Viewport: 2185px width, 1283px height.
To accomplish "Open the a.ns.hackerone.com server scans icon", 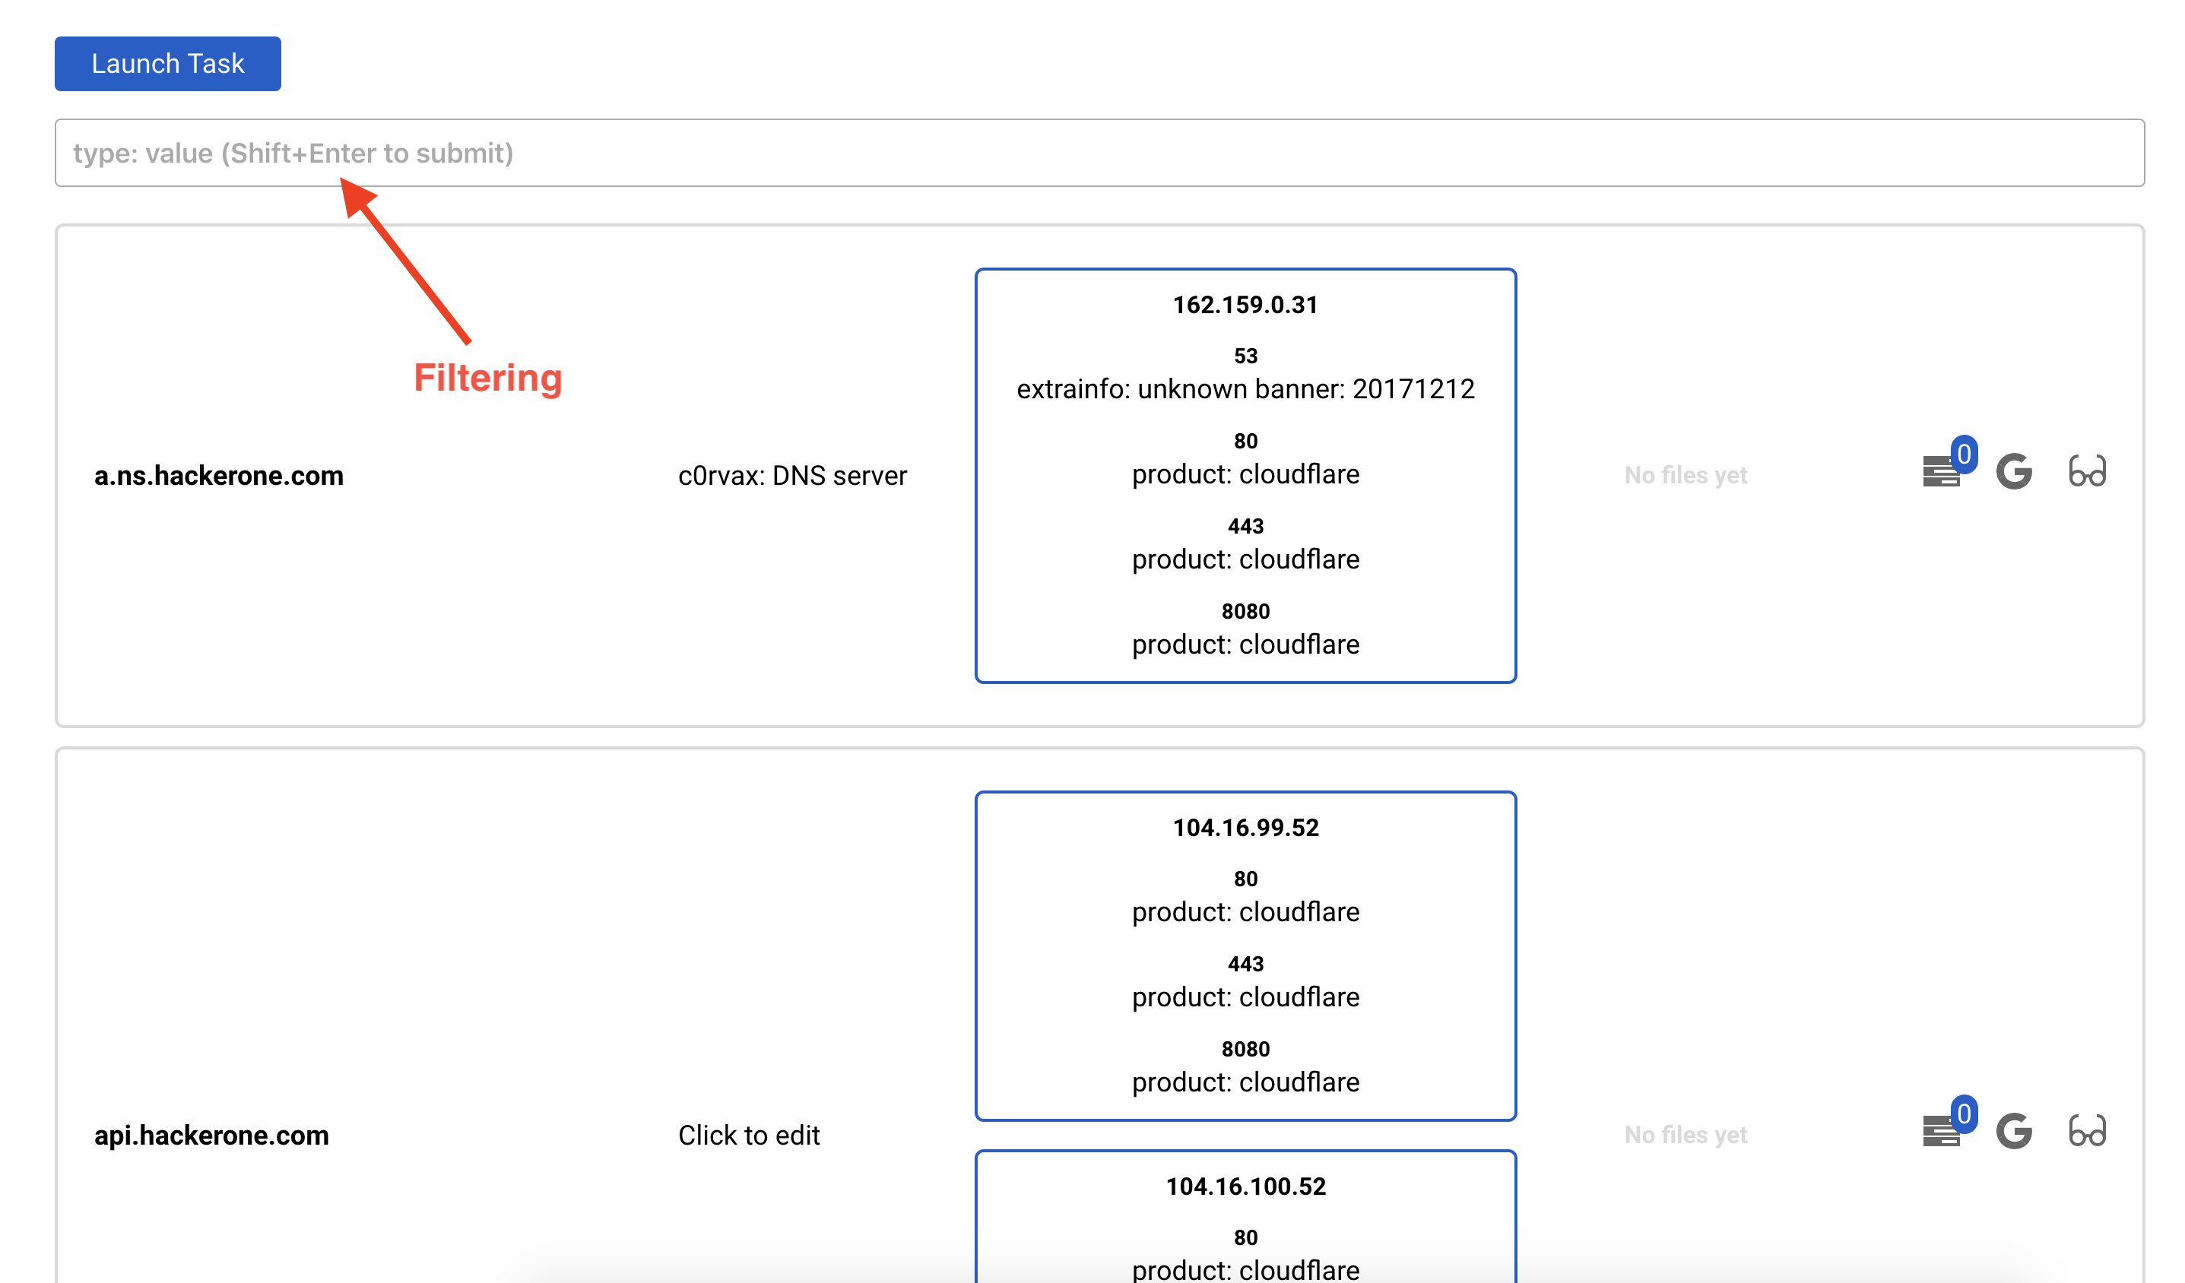I will (x=1939, y=473).
